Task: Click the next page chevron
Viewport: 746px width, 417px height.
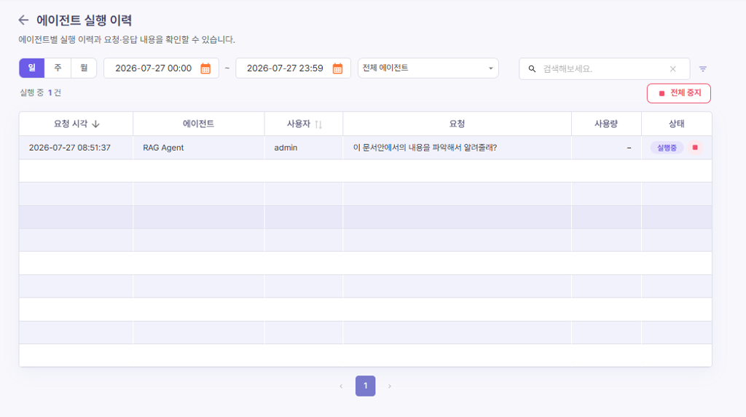Action: 390,386
